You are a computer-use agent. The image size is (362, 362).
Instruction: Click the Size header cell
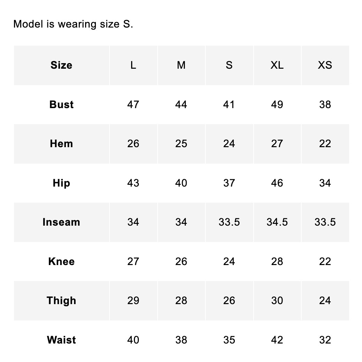61,65
